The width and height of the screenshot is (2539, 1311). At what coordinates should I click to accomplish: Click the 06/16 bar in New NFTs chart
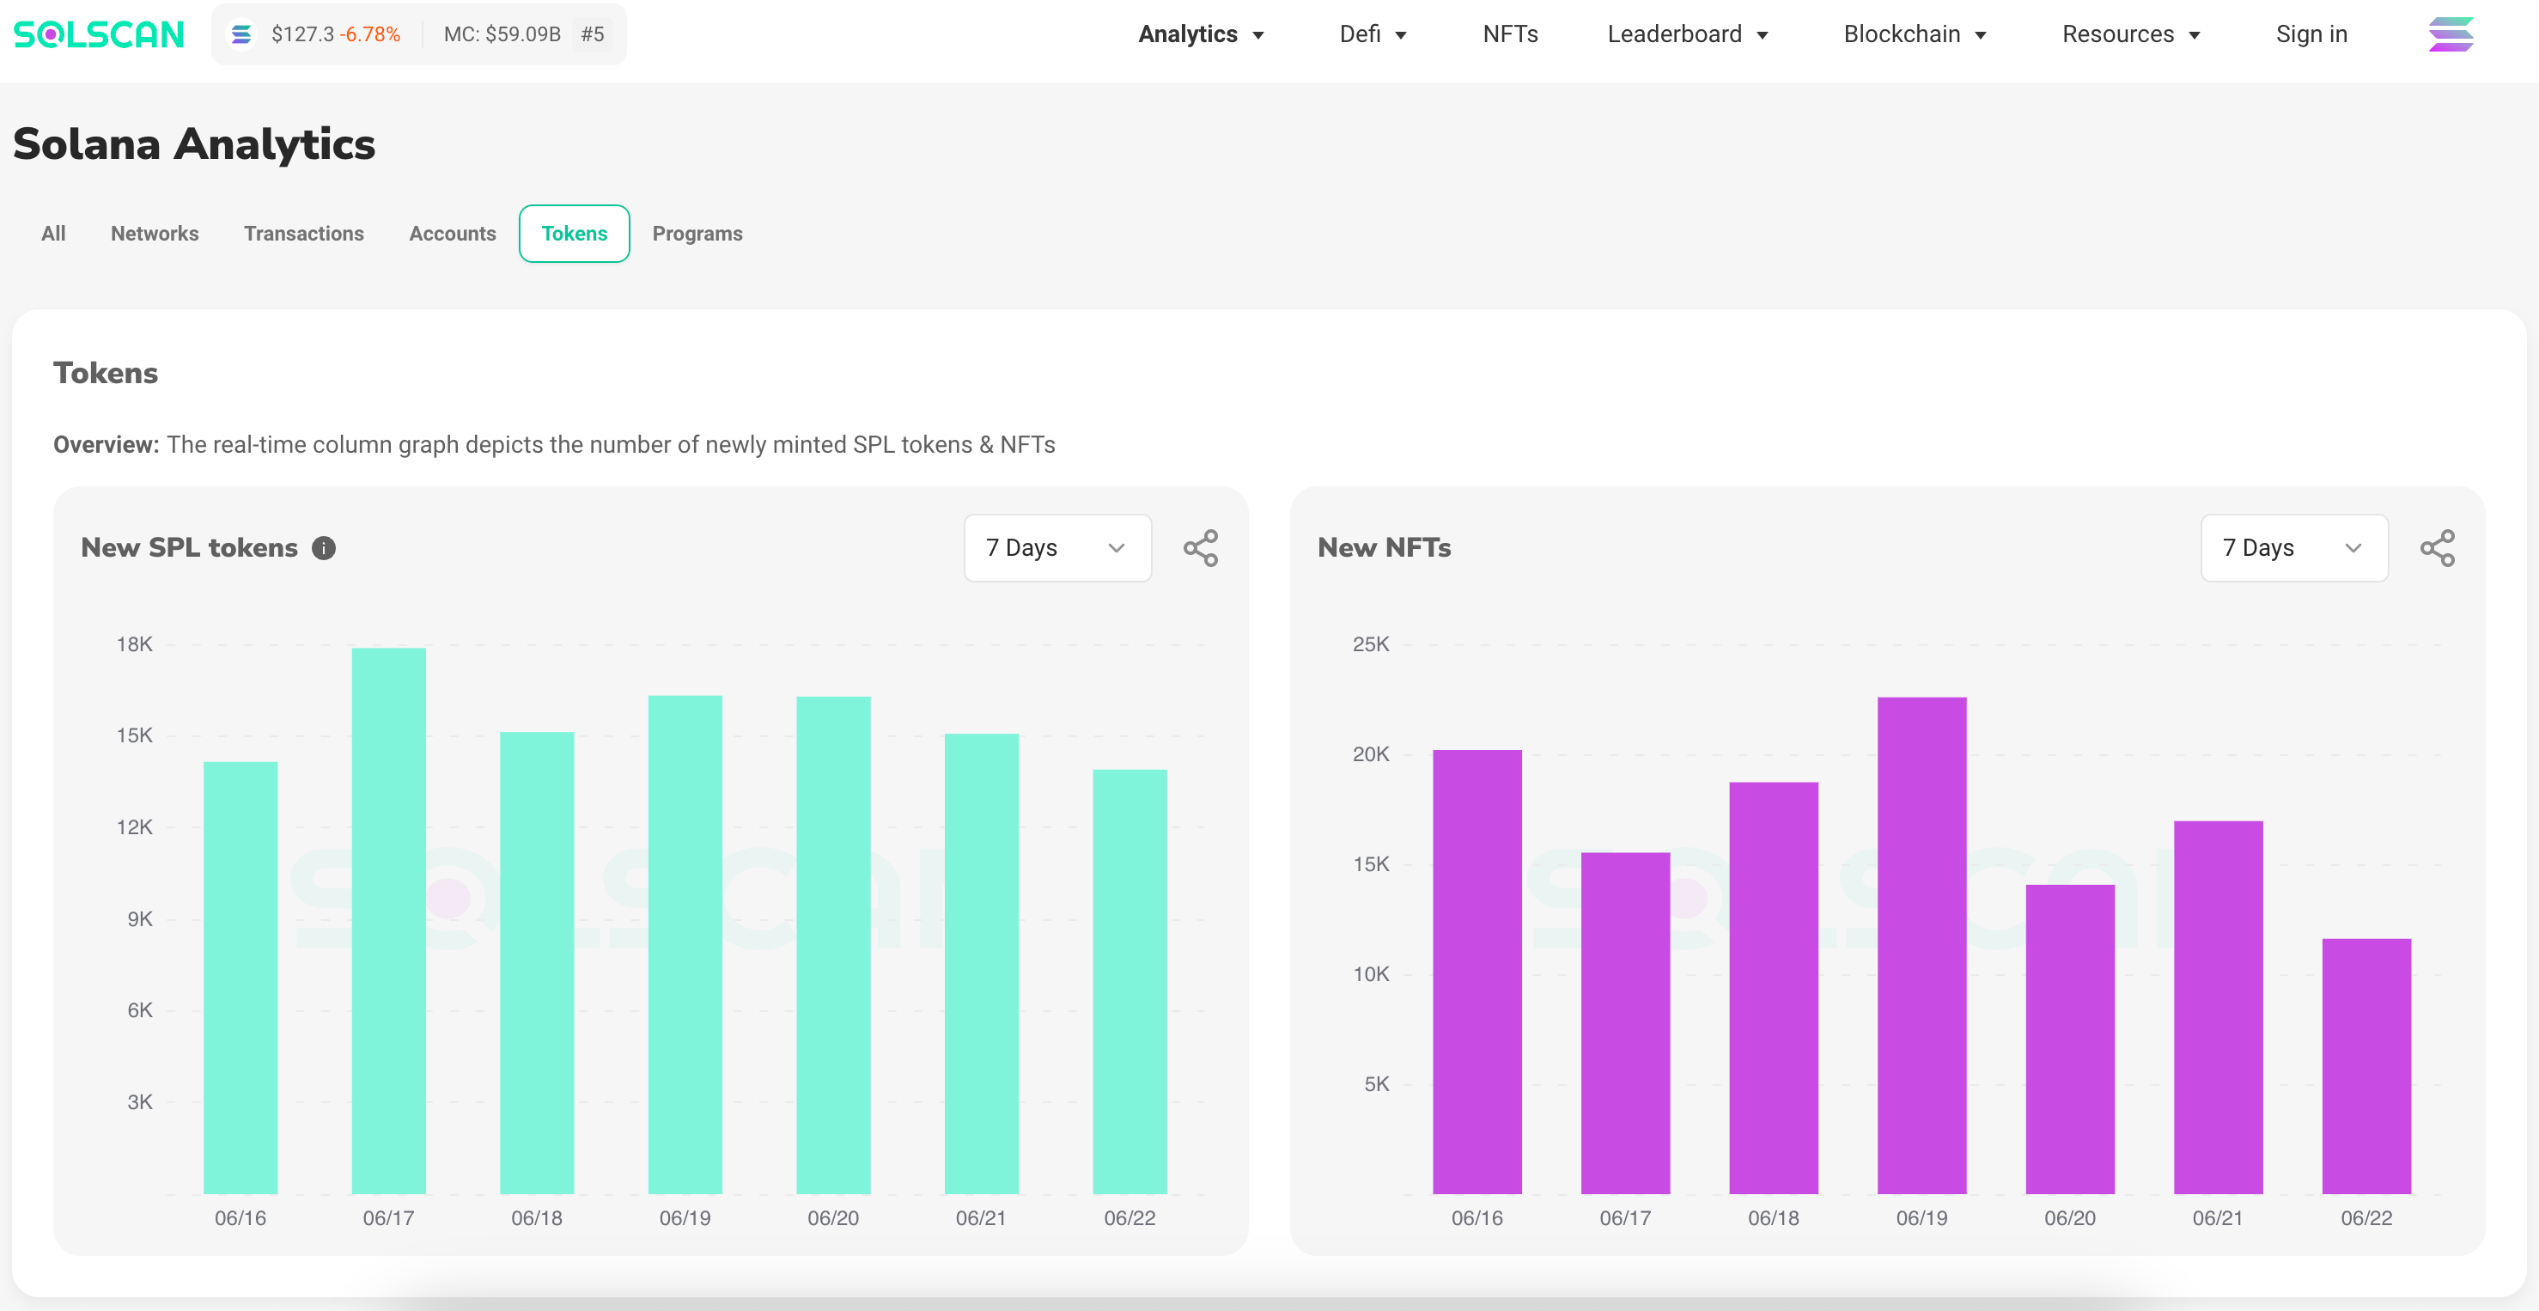[x=1477, y=972]
